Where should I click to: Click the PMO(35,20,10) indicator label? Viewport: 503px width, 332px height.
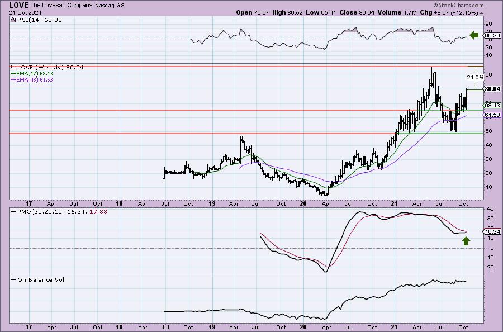coord(41,212)
